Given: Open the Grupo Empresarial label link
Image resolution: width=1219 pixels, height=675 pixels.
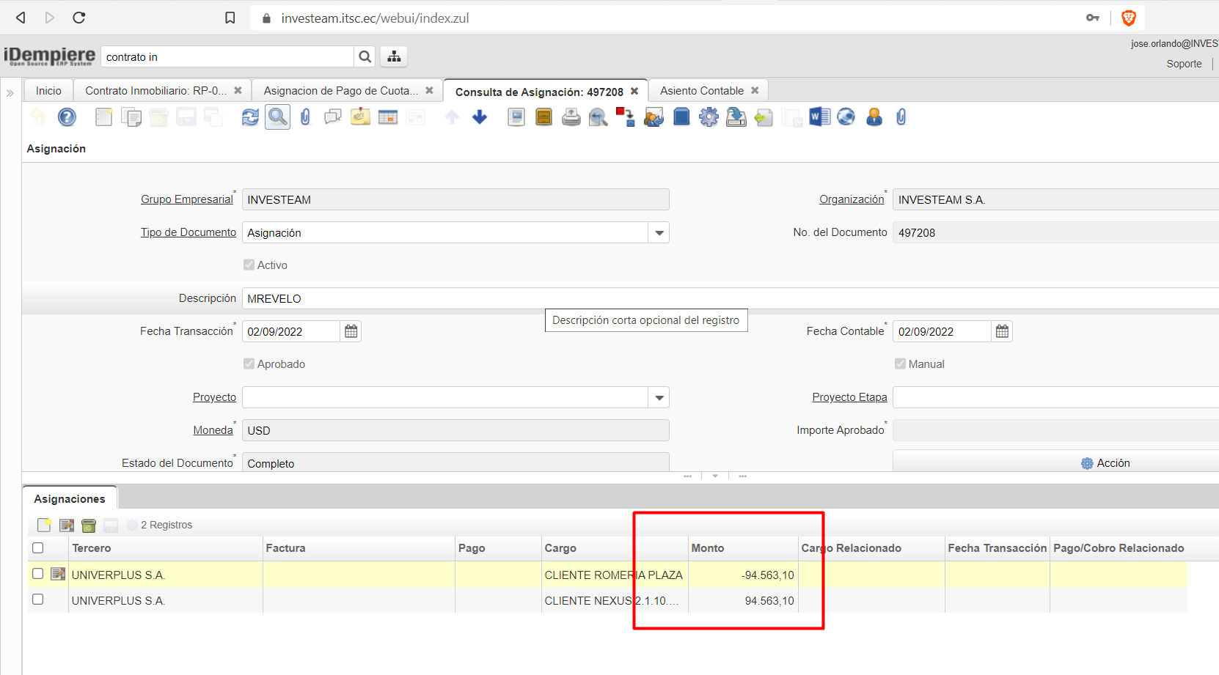Looking at the screenshot, I should click(x=186, y=199).
